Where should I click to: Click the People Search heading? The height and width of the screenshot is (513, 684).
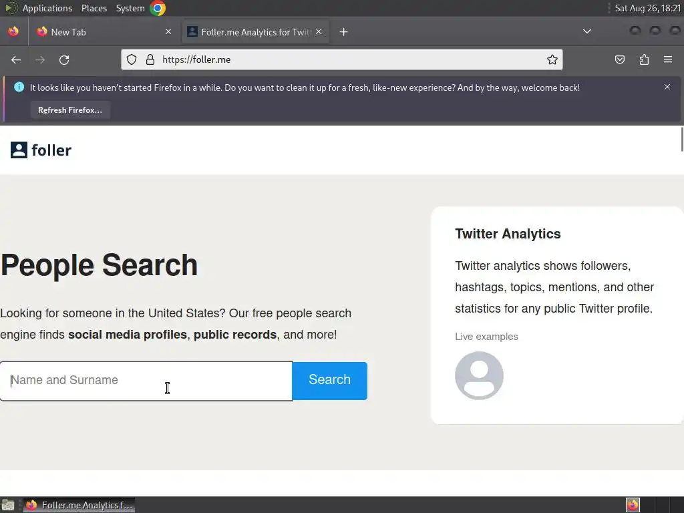click(99, 265)
